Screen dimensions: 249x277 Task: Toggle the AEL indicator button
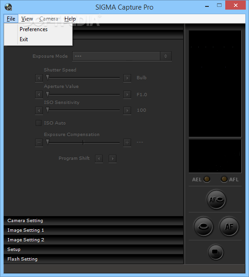207,179
